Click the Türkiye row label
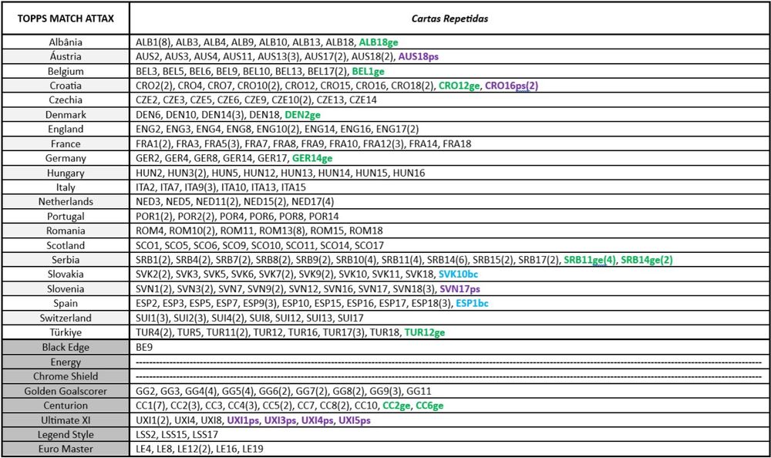 66,332
